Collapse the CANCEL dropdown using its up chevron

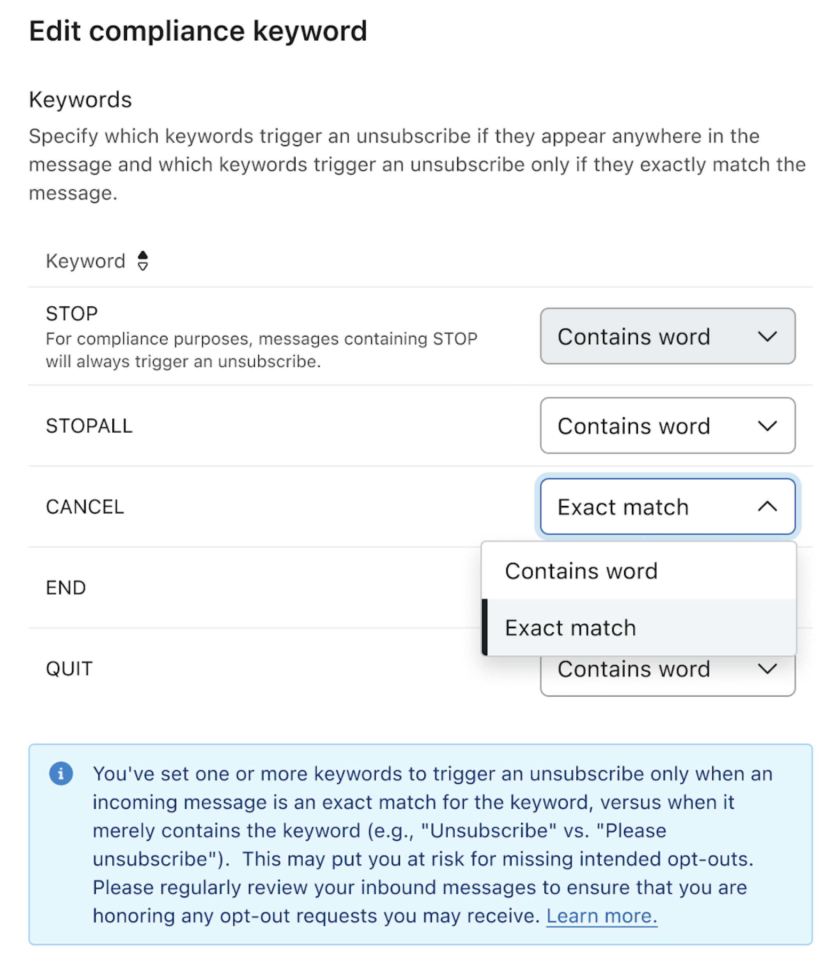click(767, 507)
